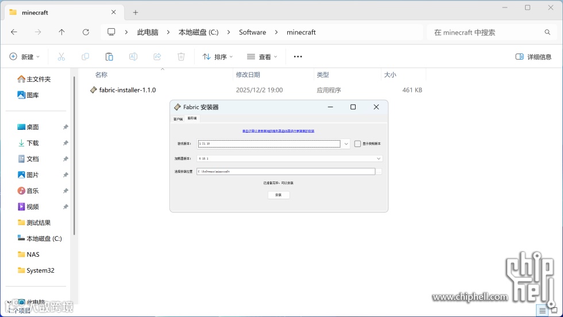Click the 2025/12/2 19:00 date cell
The image size is (563, 317).
259,90
